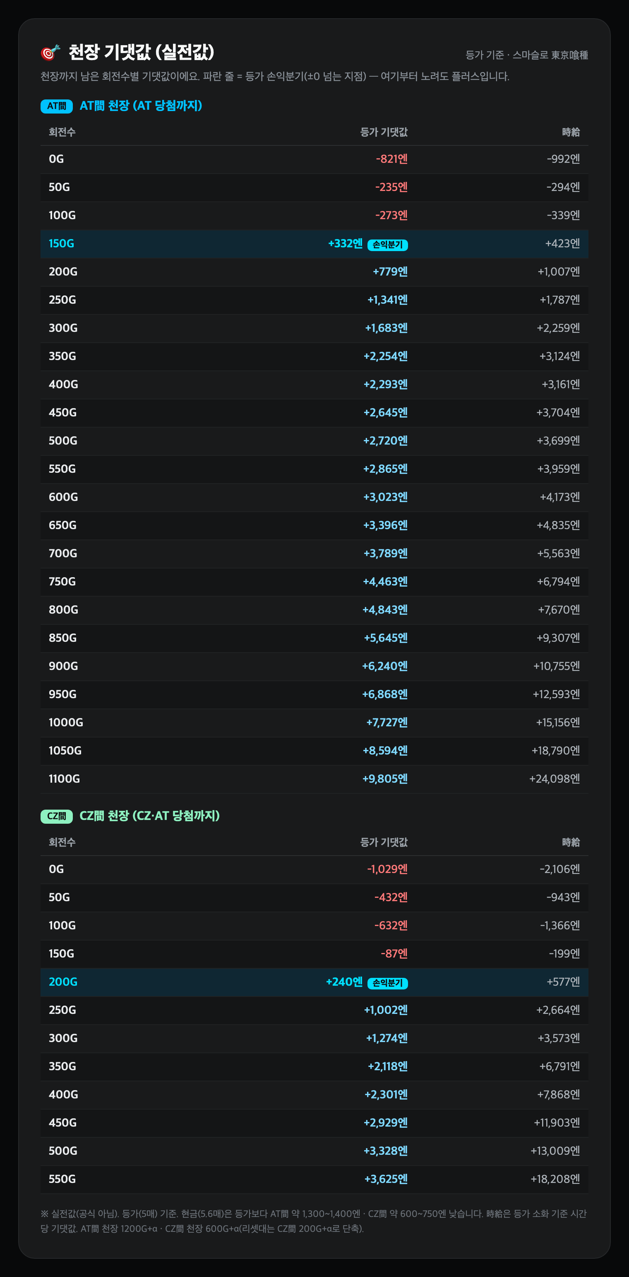Click the CZ間 천장 (CZ·AT 당첨까지) section heading

[x=149, y=815]
